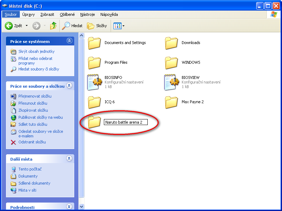Open the Zpět history dropdown arrow
Image resolution: width=282 pixels, height=211 pixels.
(x=27, y=26)
